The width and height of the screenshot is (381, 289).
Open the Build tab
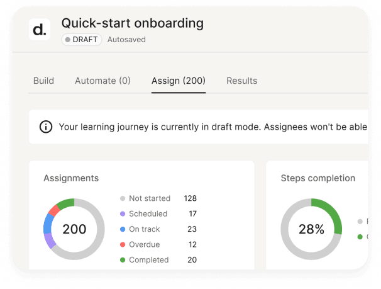click(43, 81)
